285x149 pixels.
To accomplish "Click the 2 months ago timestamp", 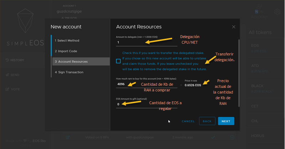I will (x=183, y=137).
